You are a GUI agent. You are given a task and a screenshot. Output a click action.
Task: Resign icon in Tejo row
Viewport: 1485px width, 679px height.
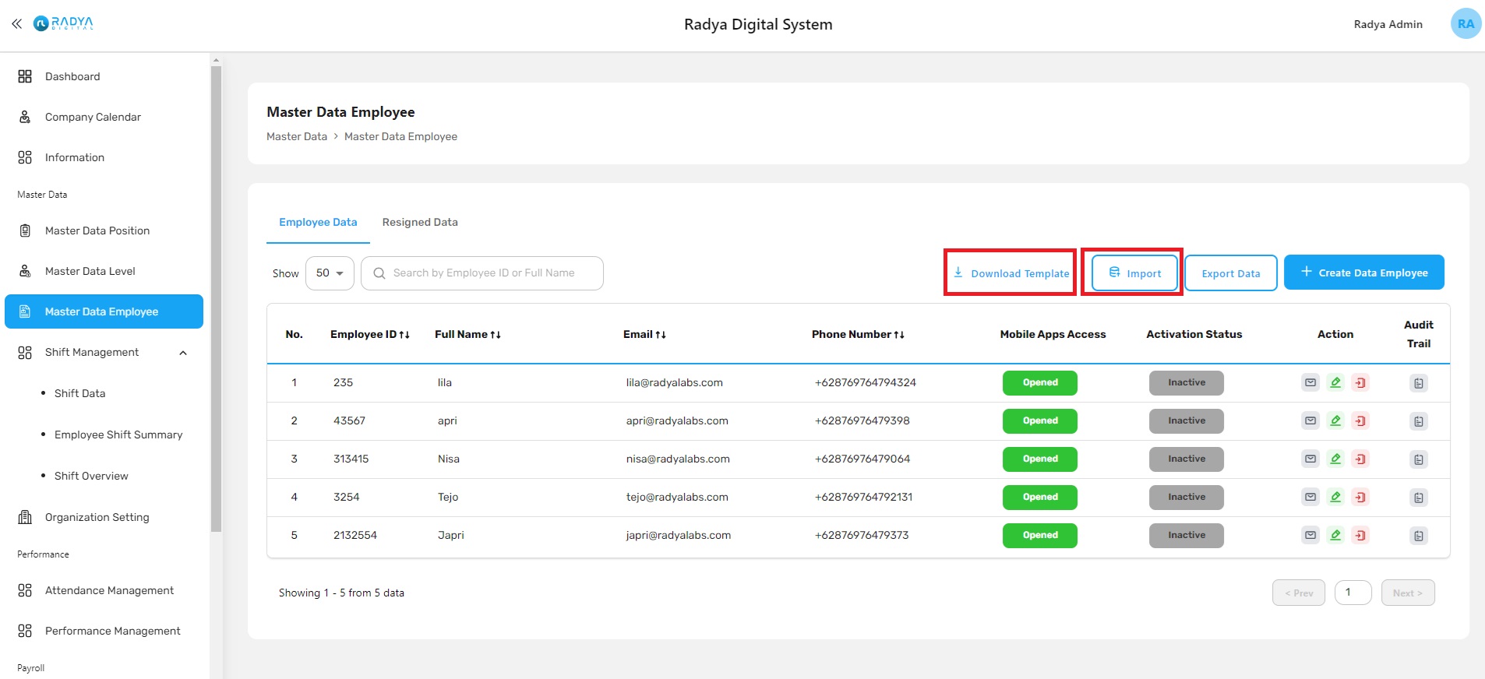tap(1360, 497)
